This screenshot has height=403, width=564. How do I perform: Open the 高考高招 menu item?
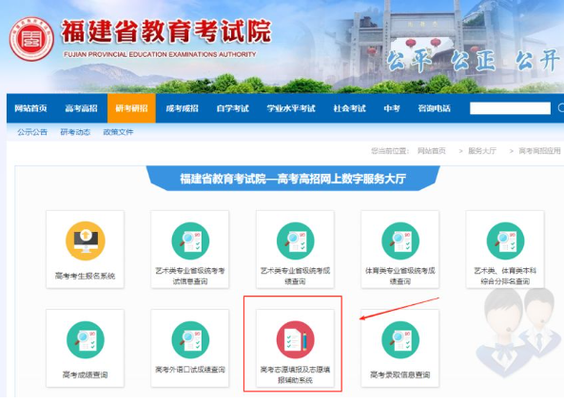point(81,108)
